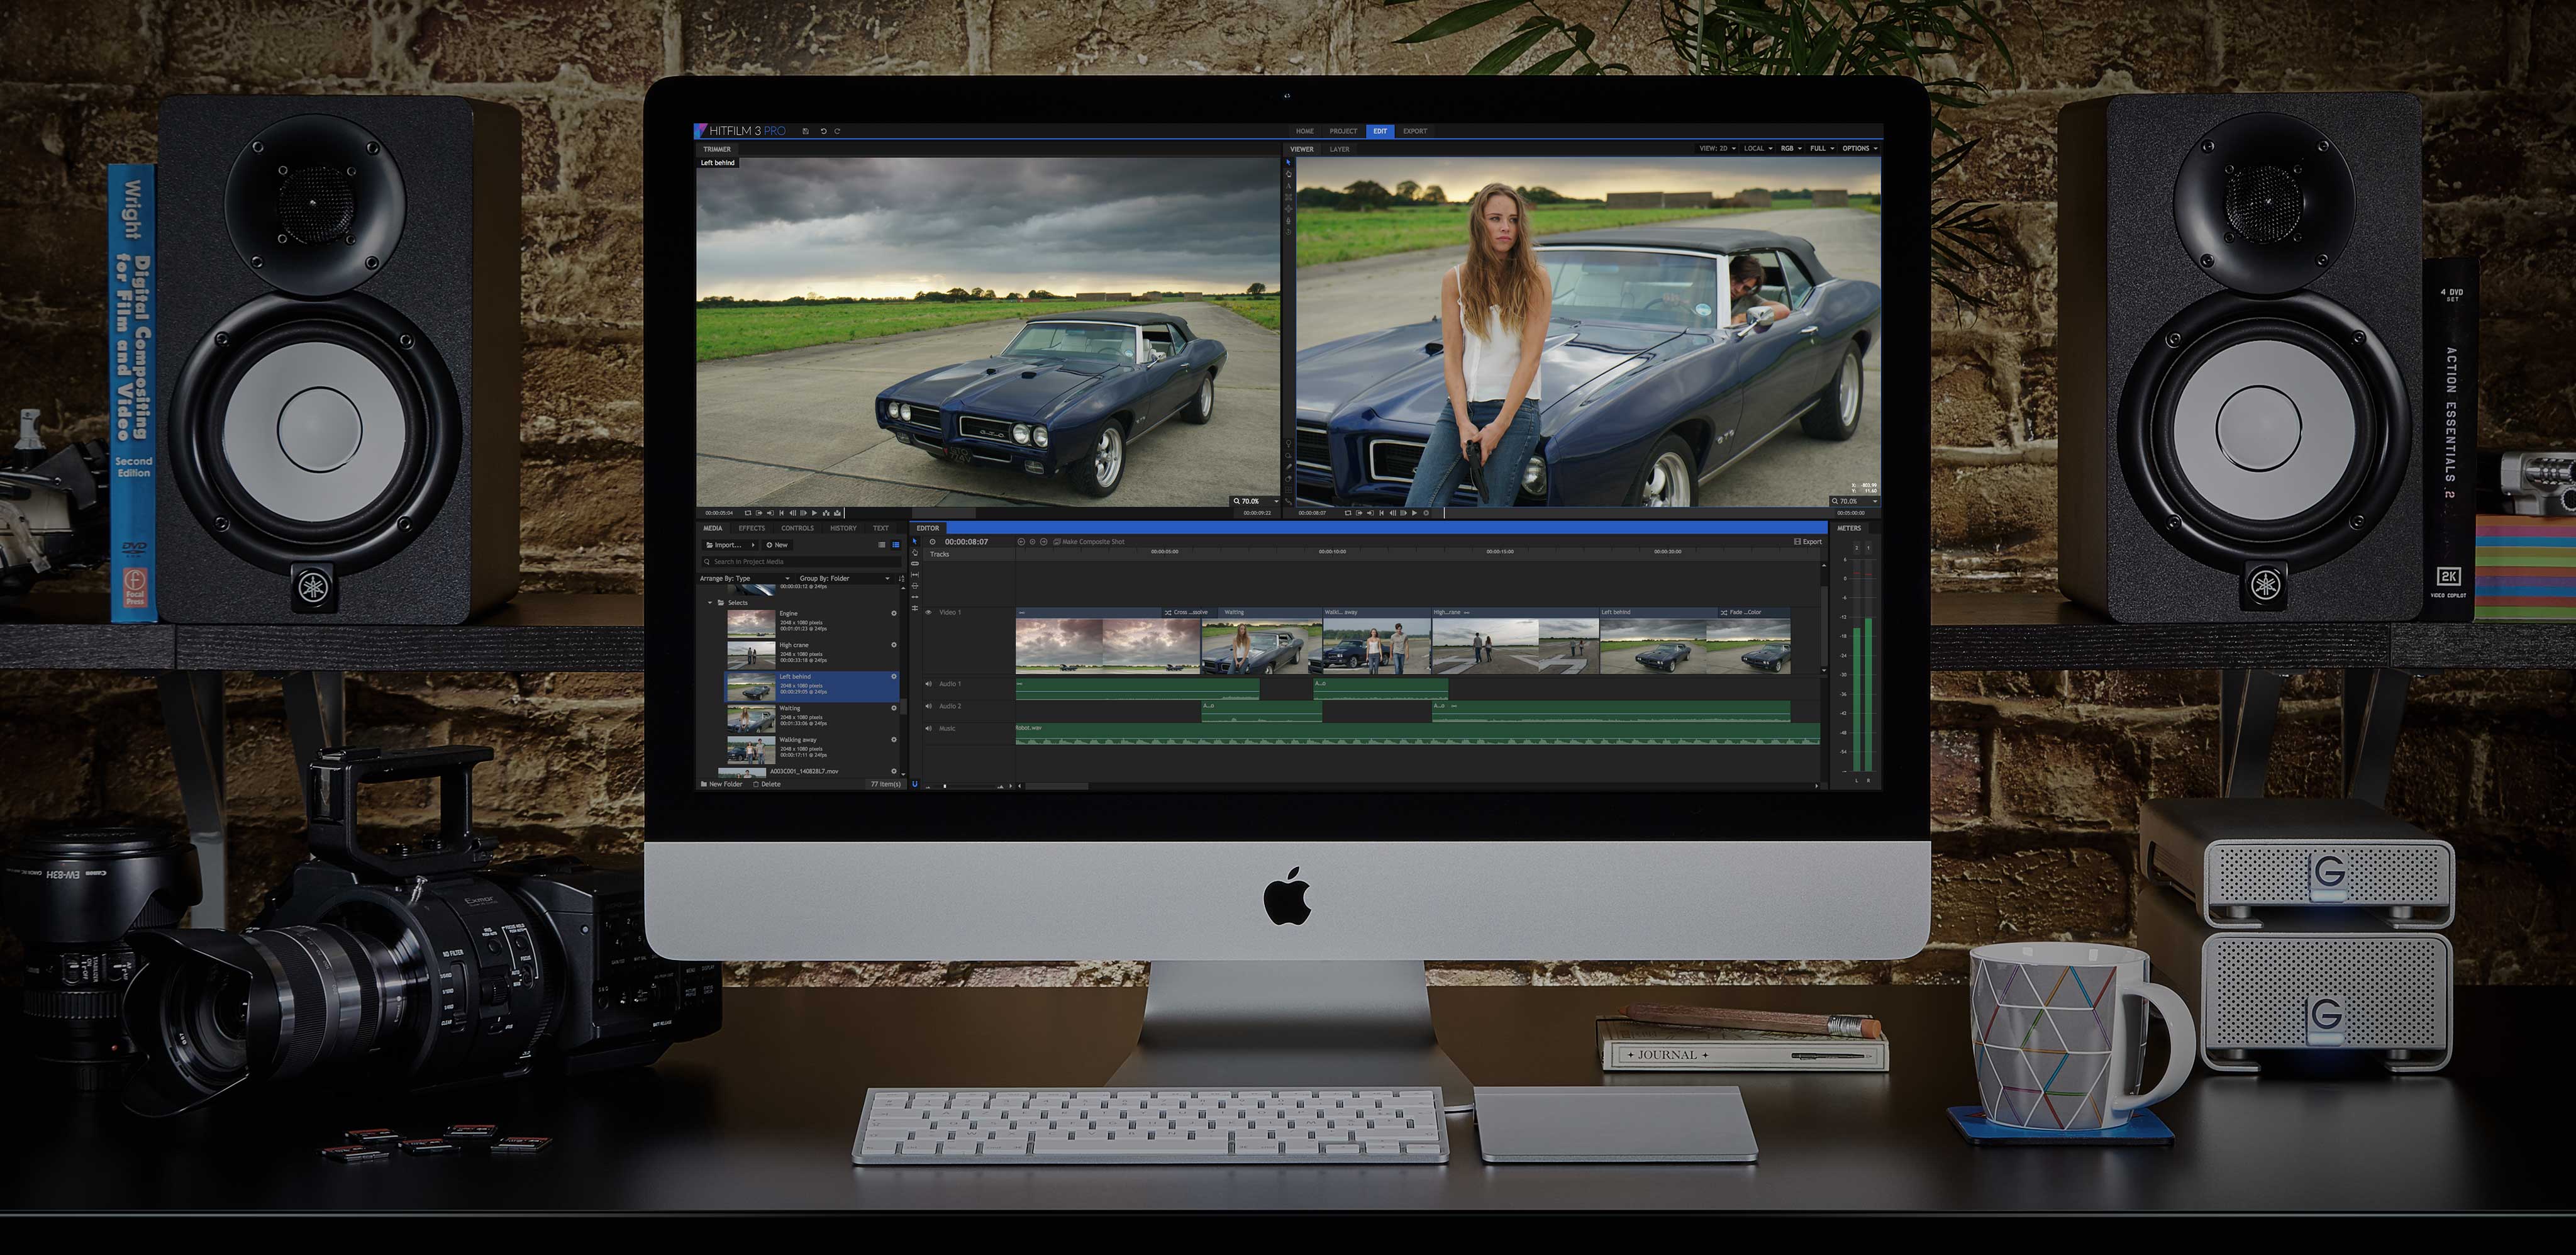Select the Text tool in viewer toolbar

click(x=1289, y=186)
